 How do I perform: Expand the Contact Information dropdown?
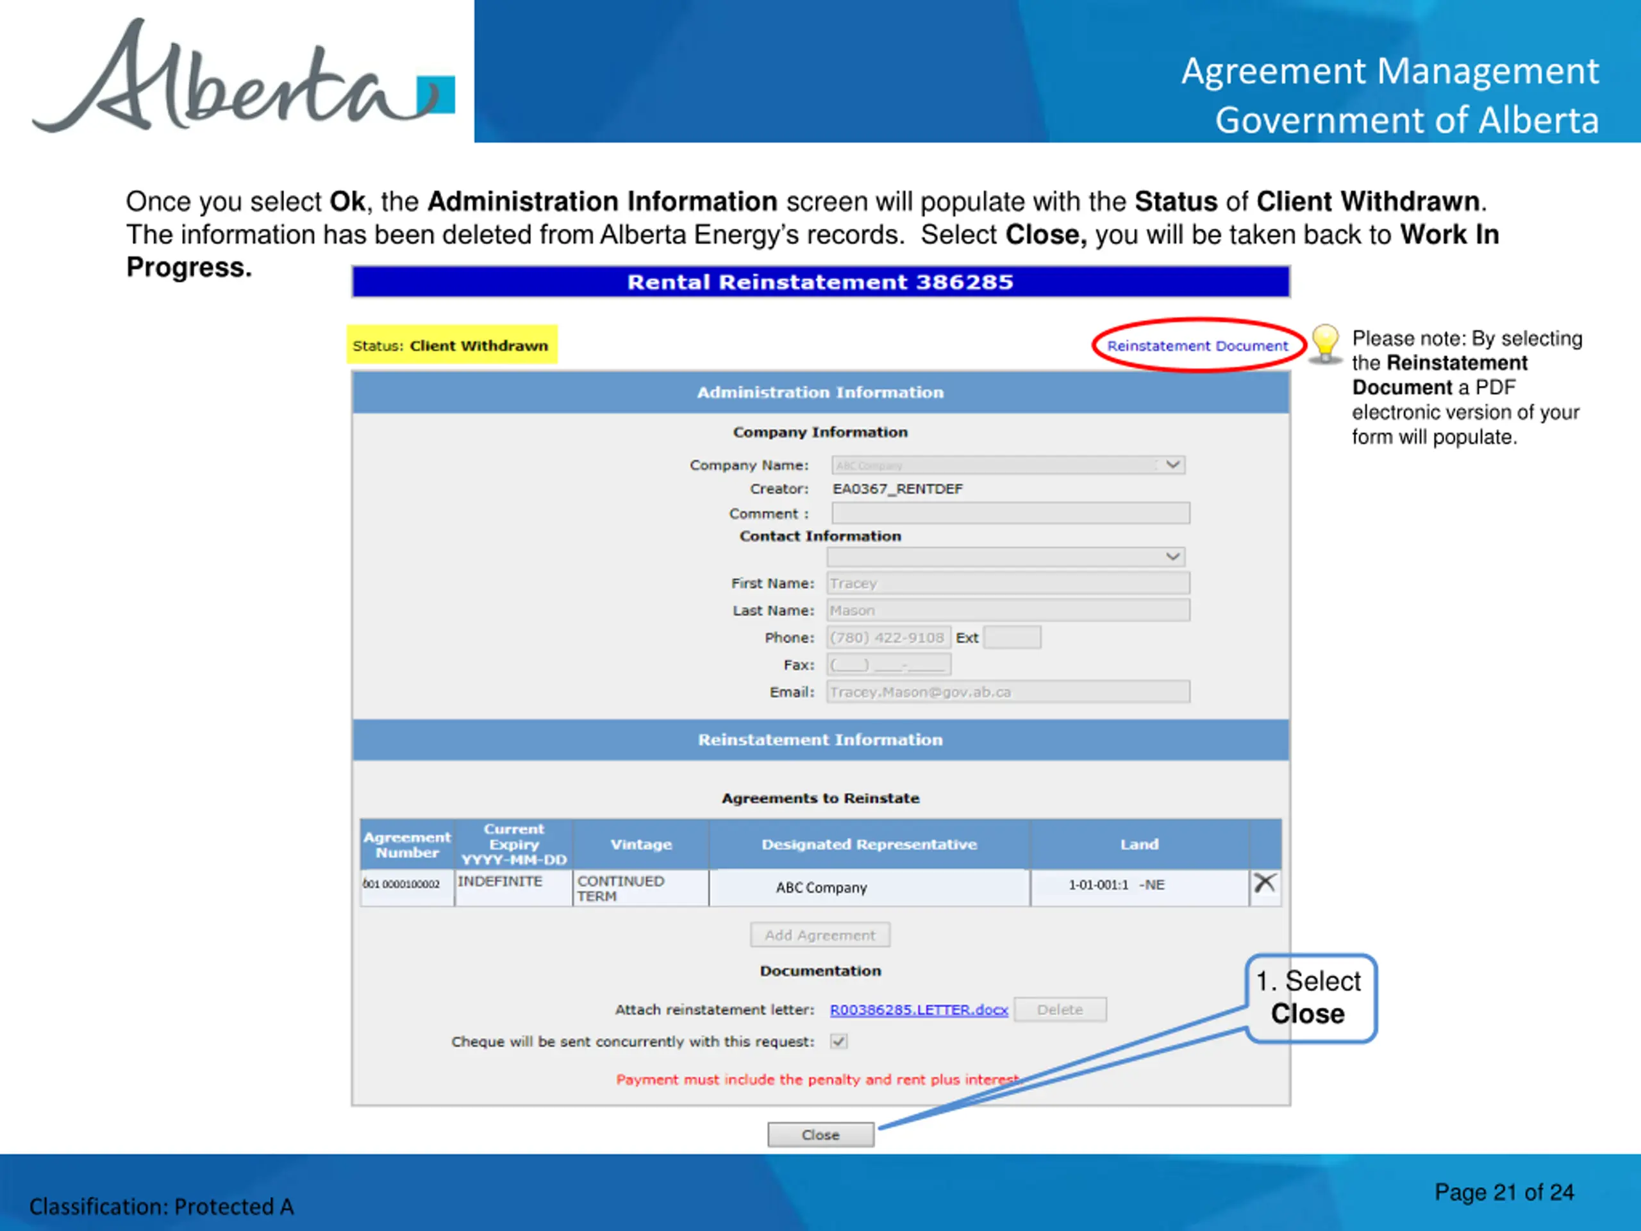[1006, 557]
